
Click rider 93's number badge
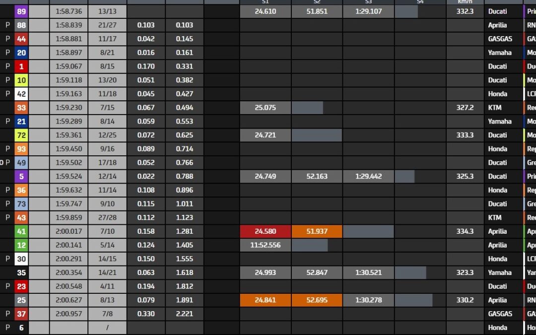pos(21,149)
